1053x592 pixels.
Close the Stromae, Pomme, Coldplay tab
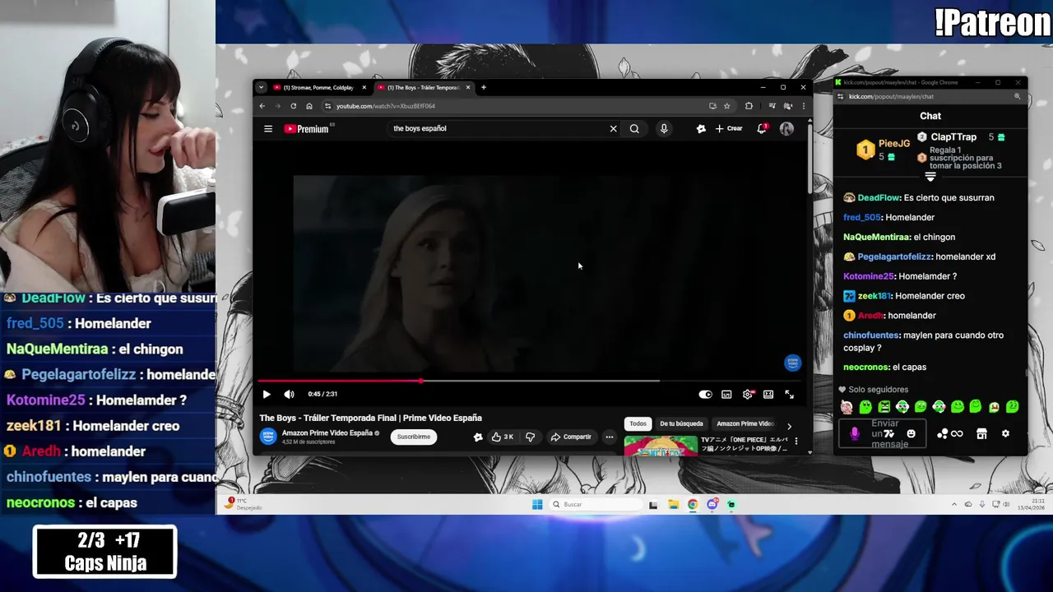tap(364, 87)
